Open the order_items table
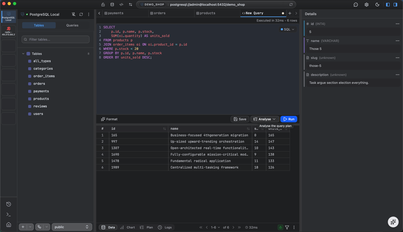 [x=44, y=76]
